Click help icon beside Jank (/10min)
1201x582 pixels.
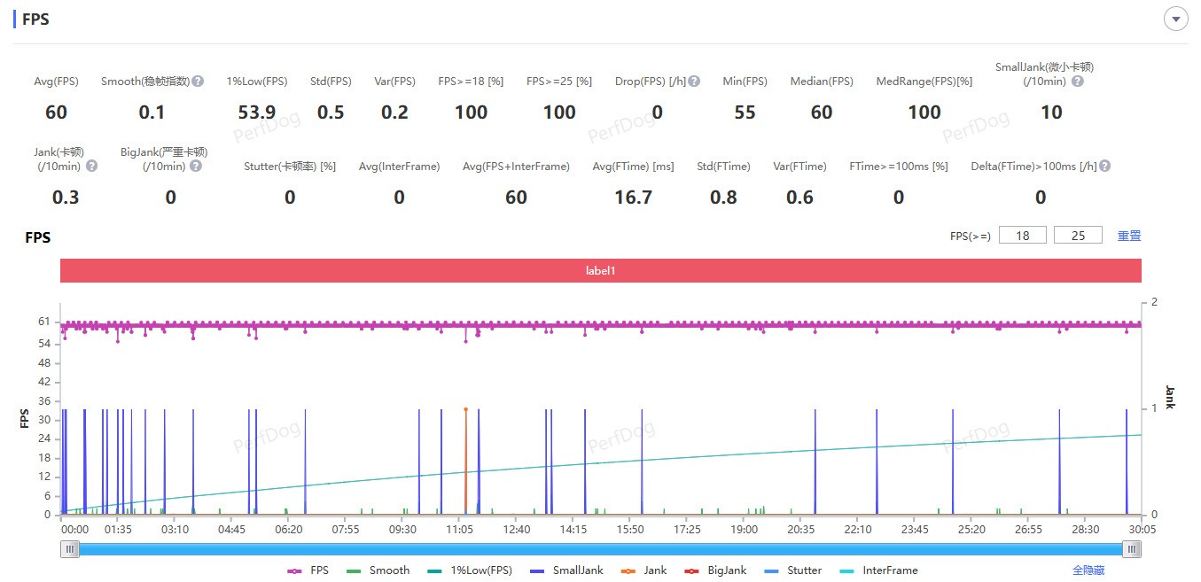[91, 166]
